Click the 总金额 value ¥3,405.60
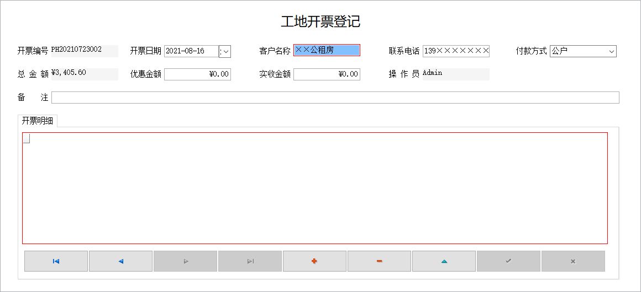The height and width of the screenshot is (292, 641). pyautogui.click(x=69, y=73)
